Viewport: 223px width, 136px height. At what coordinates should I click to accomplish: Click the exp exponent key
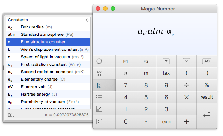(166, 122)
